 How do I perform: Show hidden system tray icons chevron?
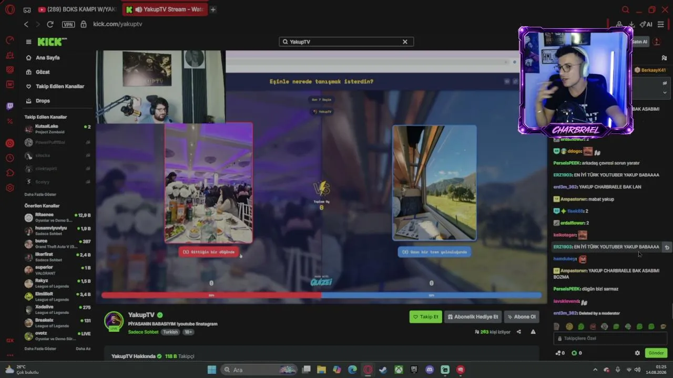tap(595, 370)
